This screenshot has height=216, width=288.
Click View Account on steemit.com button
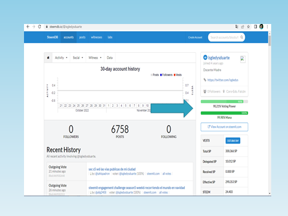click(224, 127)
